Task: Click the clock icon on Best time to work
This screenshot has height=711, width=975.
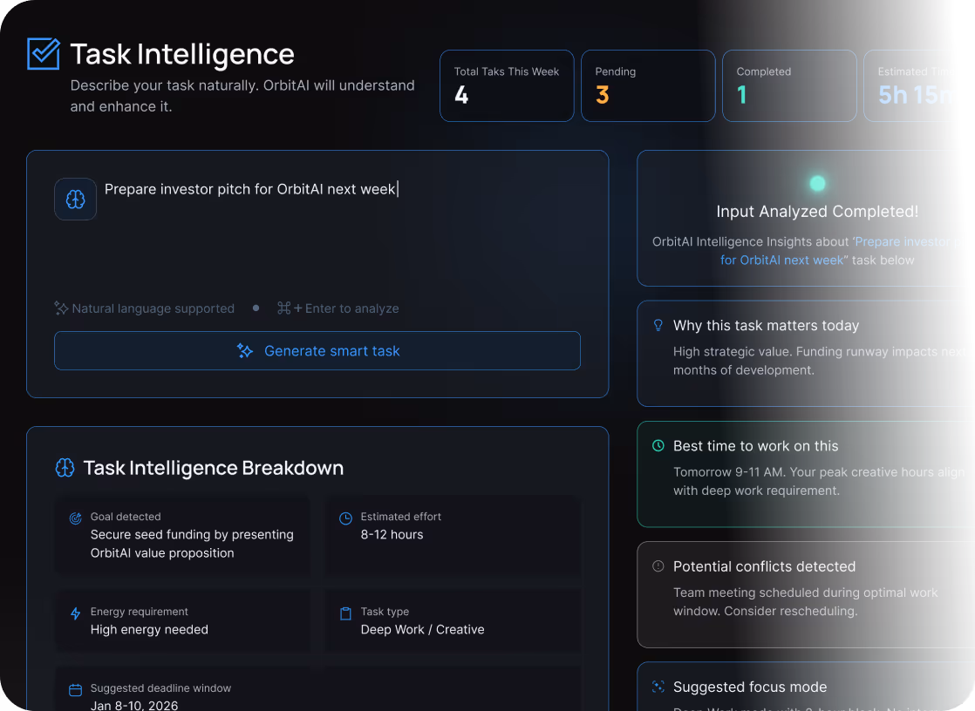Action: (x=658, y=445)
